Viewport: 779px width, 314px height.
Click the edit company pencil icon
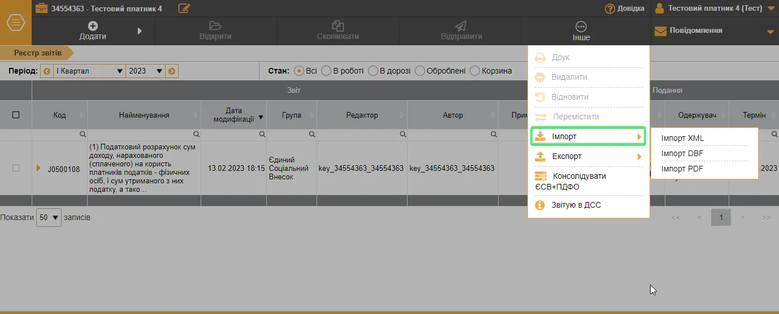184,8
